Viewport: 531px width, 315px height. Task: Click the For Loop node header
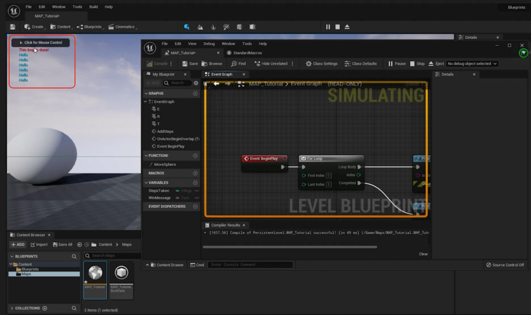click(331, 158)
